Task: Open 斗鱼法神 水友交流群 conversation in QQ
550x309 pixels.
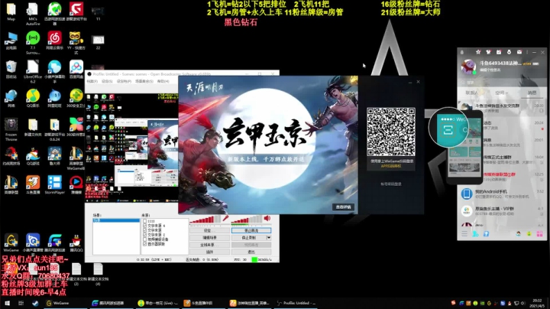Action: 502,108
